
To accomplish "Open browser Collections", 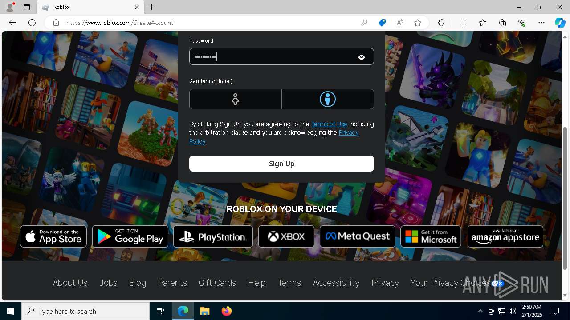I will [502, 23].
